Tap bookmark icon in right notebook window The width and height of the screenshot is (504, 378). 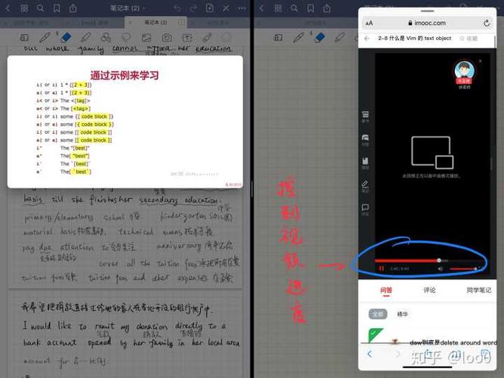[x=311, y=8]
